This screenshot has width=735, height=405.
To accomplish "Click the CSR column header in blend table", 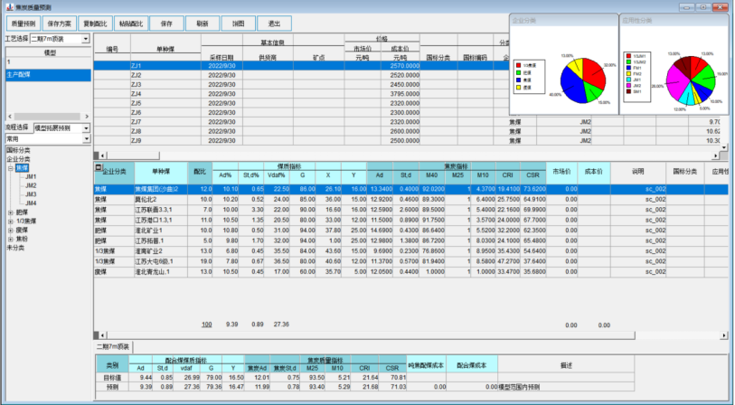I will point(533,174).
